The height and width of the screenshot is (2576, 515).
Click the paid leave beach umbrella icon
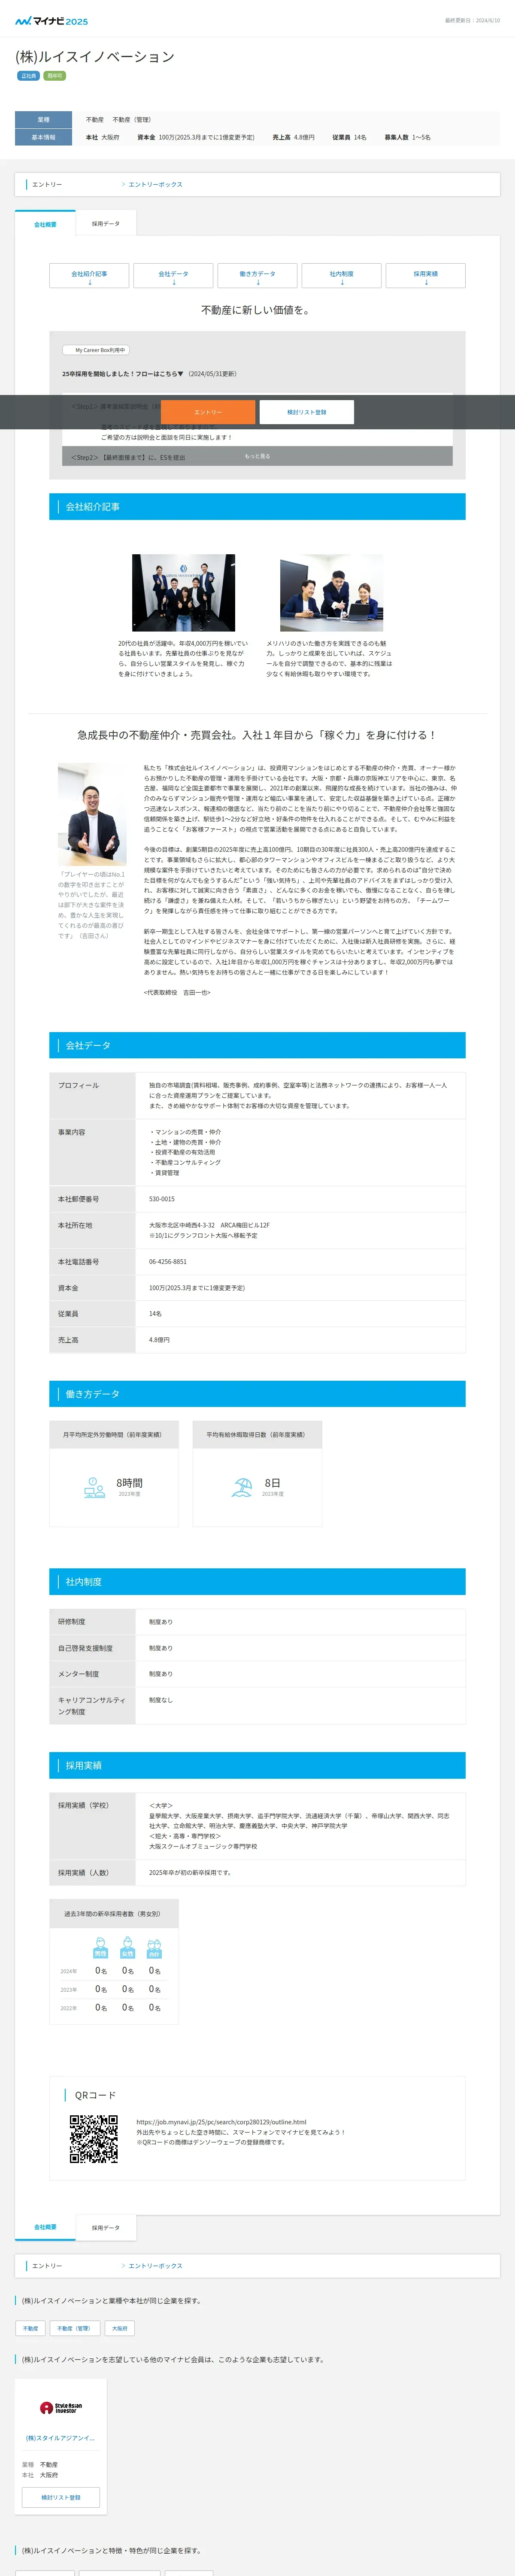pos(241,1487)
